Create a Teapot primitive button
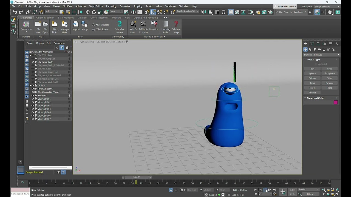The height and width of the screenshot is (197, 351). click(312, 88)
